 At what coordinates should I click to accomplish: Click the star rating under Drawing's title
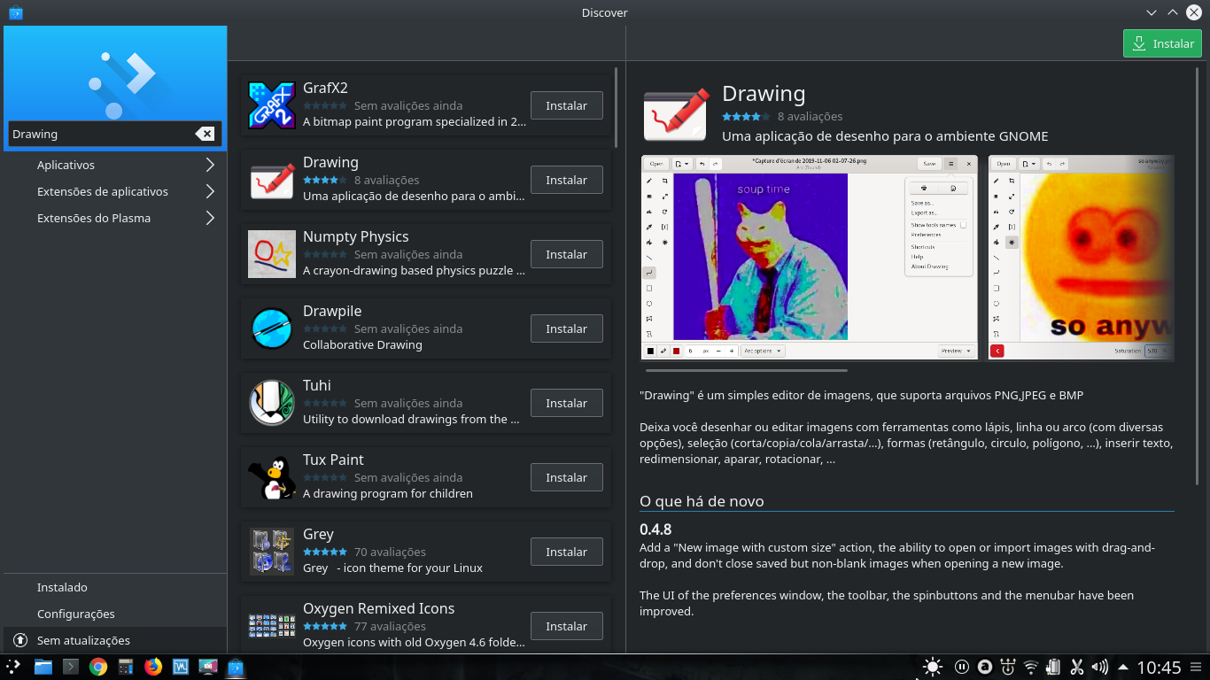(x=745, y=116)
